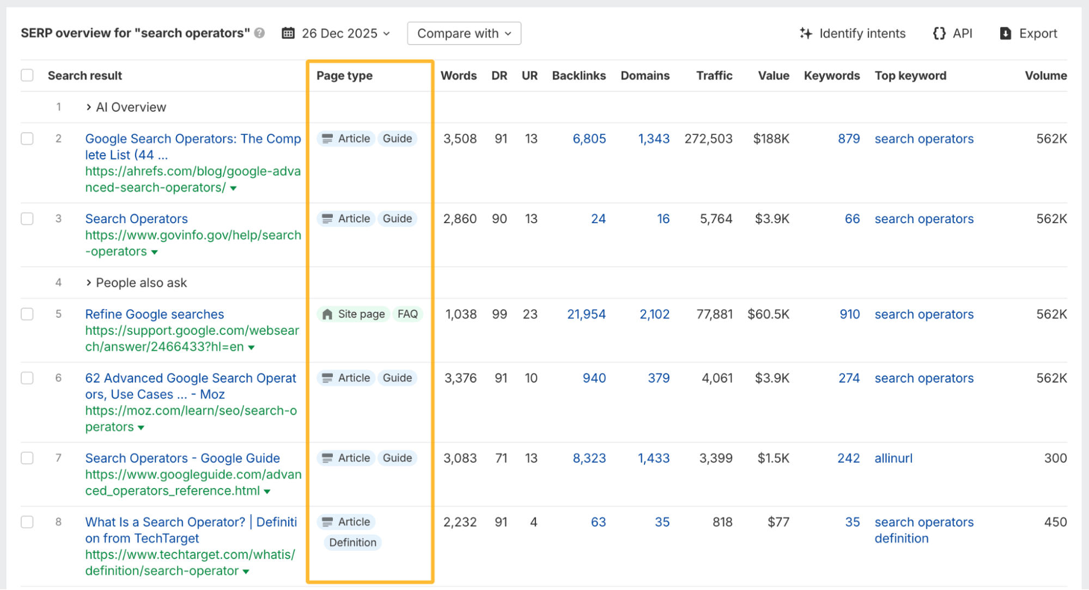This screenshot has width=1089, height=590.
Task: Click the Site page house icon badge
Action: tap(327, 314)
